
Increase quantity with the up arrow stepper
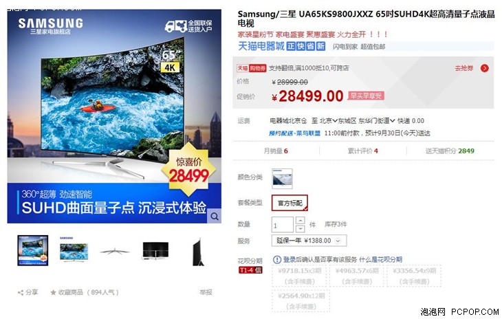(x=300, y=221)
